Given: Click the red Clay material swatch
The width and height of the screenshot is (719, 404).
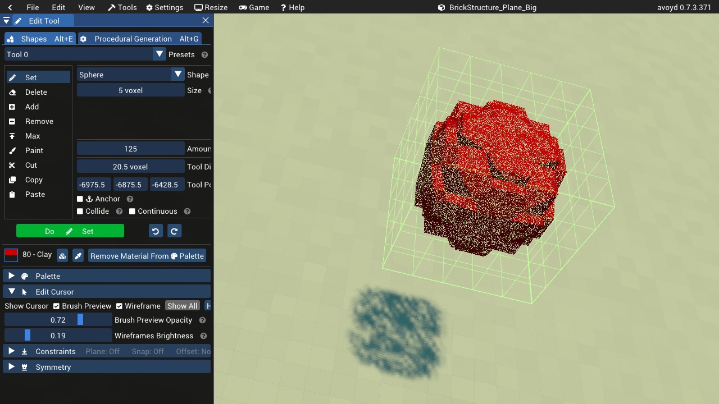Looking at the screenshot, I should click(11, 254).
